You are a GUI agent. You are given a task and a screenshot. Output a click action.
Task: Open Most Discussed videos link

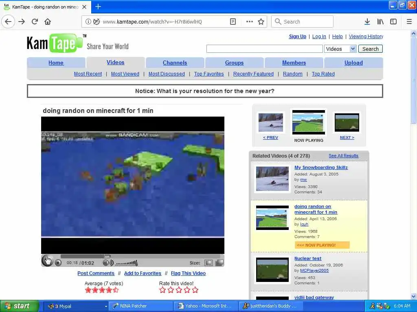tap(167, 74)
